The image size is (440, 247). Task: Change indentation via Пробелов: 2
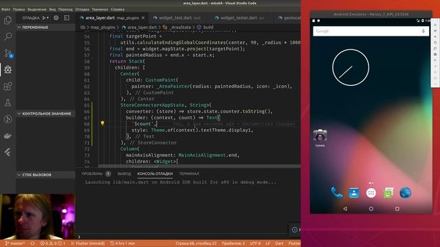click(x=233, y=244)
